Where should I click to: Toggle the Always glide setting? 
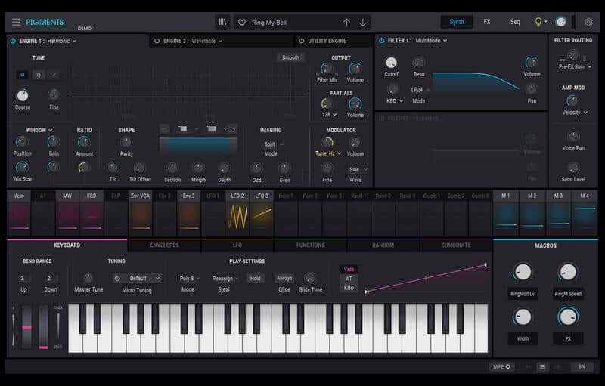(x=284, y=278)
